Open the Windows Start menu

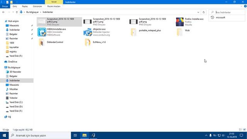(4, 136)
